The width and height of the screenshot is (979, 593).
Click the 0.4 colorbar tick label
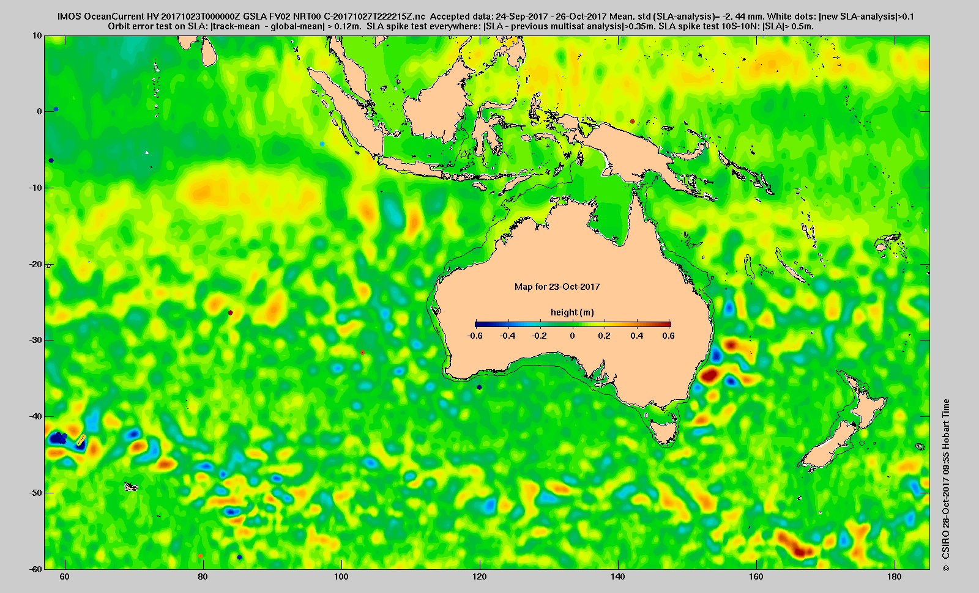(637, 336)
